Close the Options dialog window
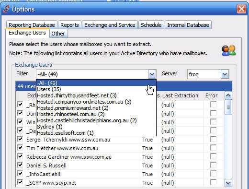 [241, 9]
